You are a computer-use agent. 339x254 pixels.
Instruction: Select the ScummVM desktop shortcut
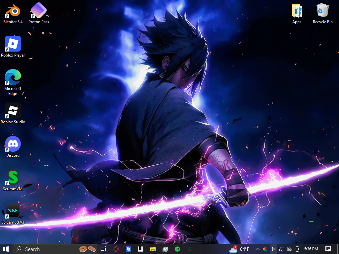[13, 180]
